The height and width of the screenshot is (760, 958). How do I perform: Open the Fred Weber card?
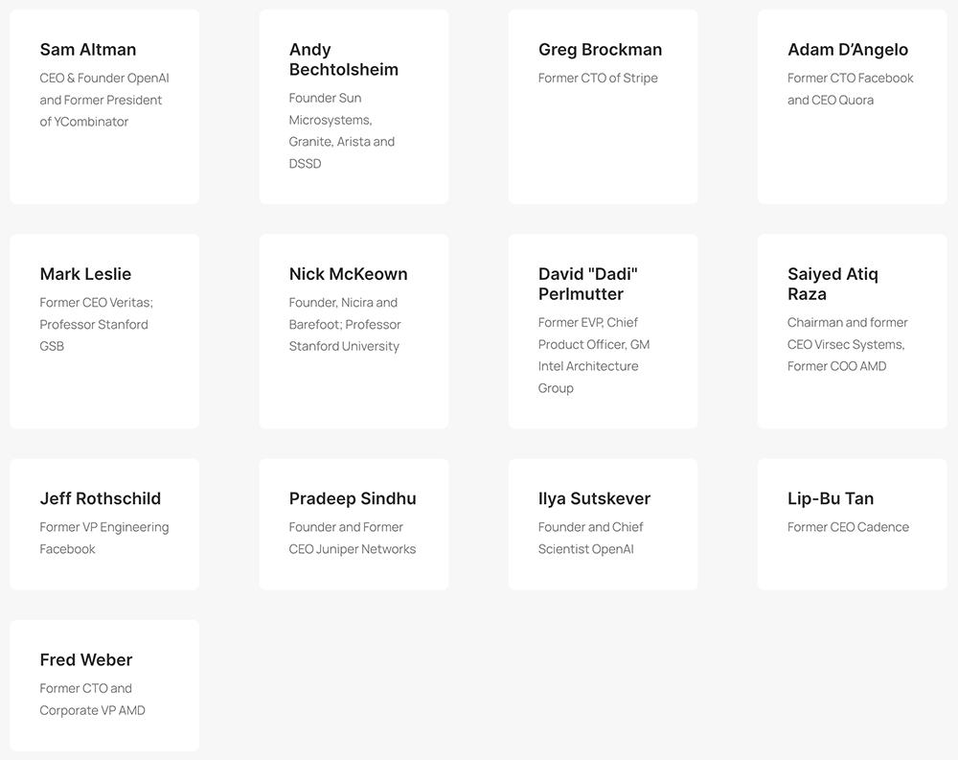(104, 685)
